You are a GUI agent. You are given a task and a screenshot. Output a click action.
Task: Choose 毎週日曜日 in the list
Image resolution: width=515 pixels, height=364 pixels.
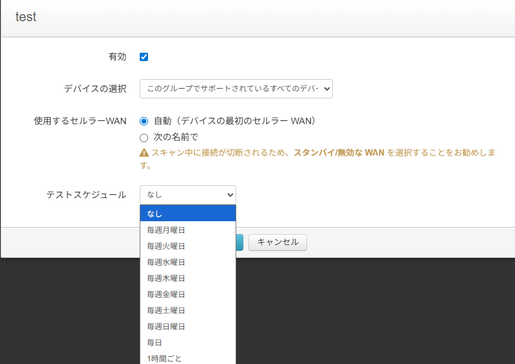point(187,326)
